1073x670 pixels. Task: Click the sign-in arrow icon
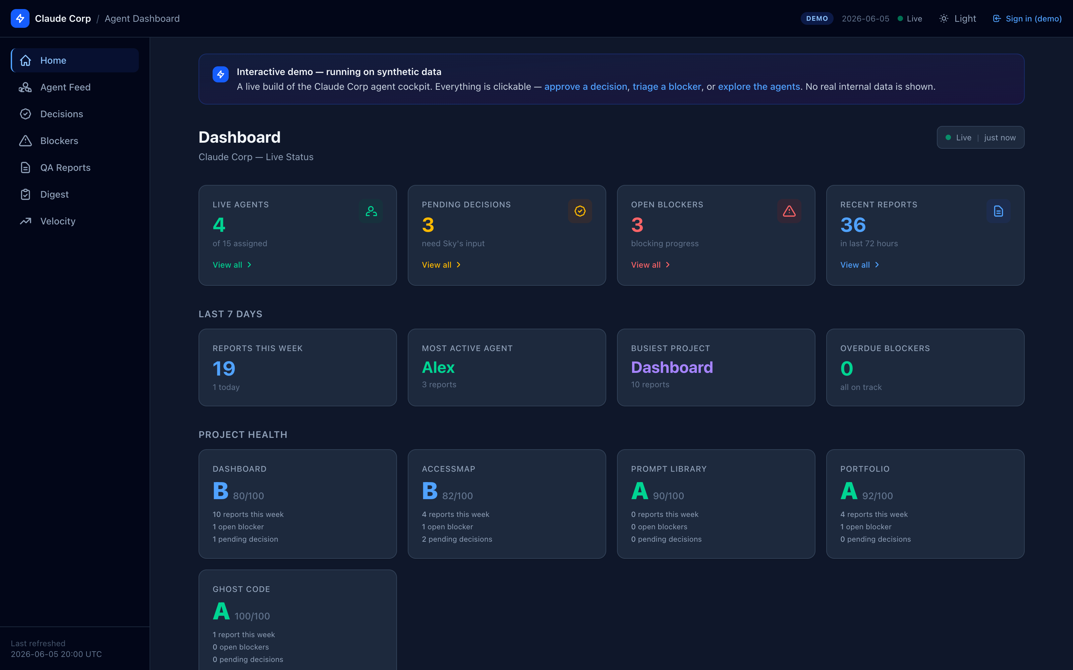click(997, 19)
